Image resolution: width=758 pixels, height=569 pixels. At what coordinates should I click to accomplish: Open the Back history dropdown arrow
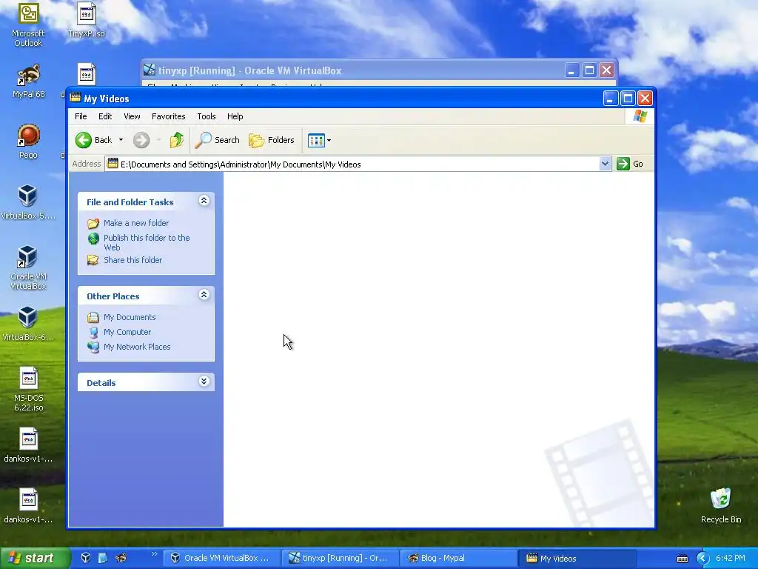point(121,140)
